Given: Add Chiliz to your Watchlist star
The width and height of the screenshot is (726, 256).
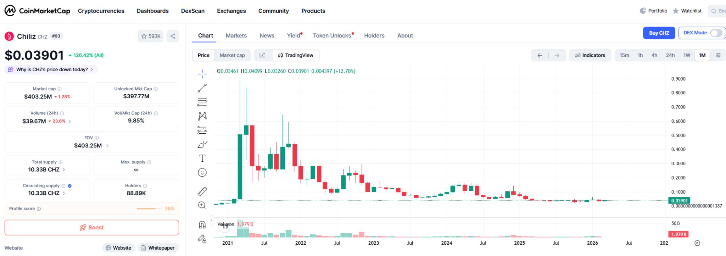Looking at the screenshot, I should [x=144, y=36].
